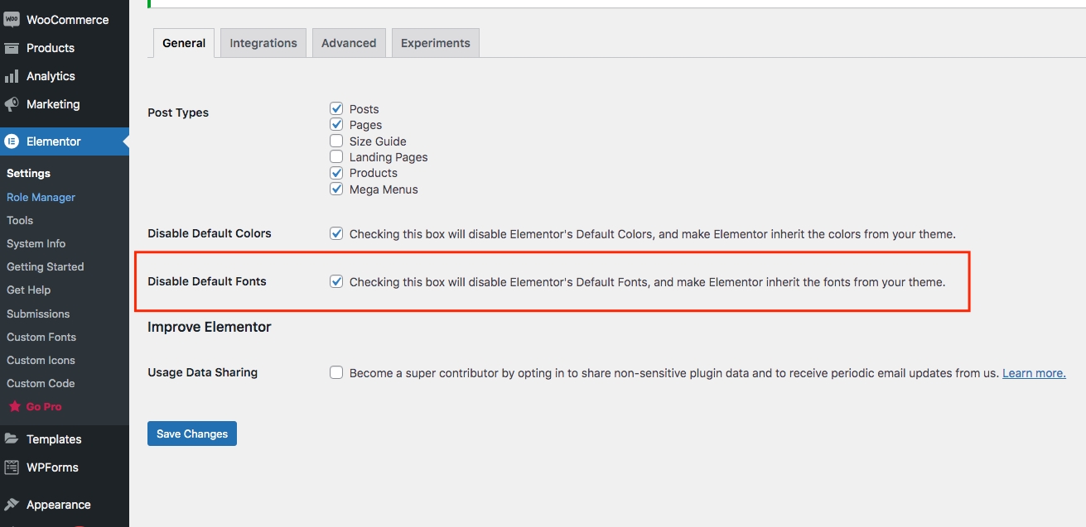
Task: Check the Landing Pages checkbox
Action: [336, 156]
